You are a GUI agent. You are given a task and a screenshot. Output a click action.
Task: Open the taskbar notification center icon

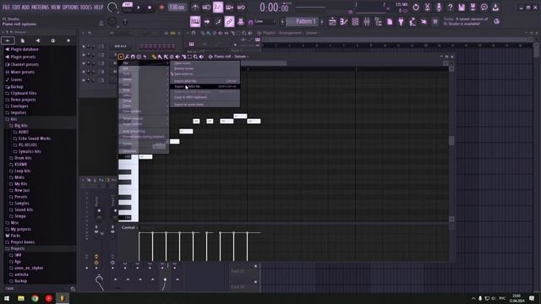[532, 298]
